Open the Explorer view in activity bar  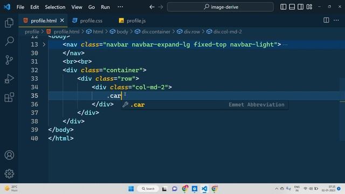pyautogui.click(x=9, y=23)
